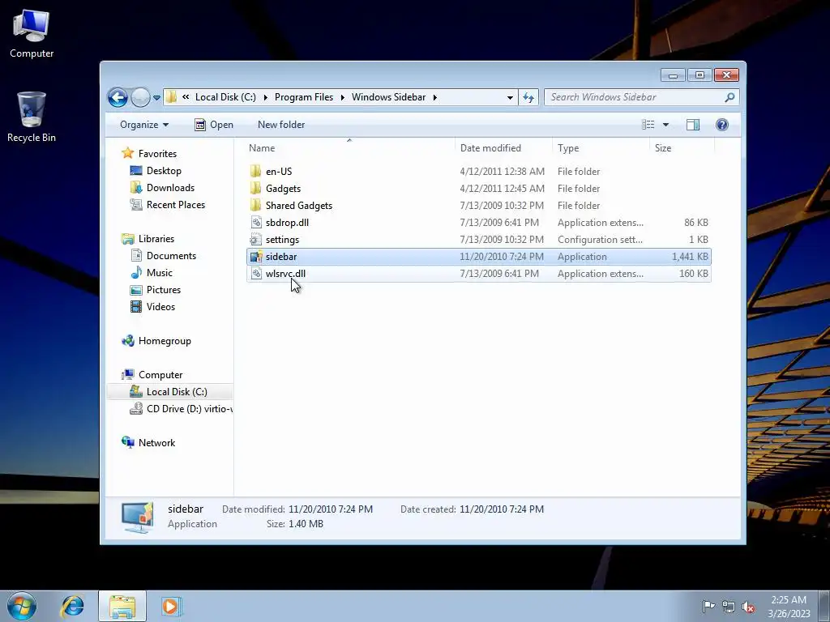Viewport: 830px width, 622px height.
Task: Select Windows Sidebar breadcrumb
Action: pos(388,97)
